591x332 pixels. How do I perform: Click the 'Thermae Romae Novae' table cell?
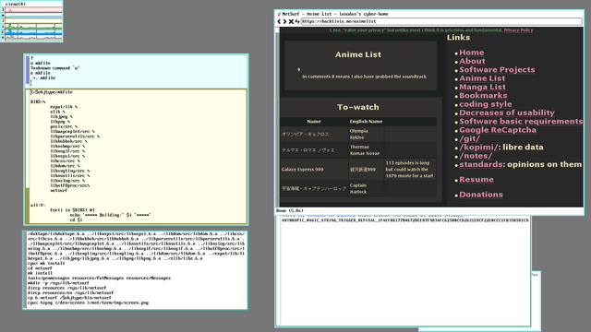366,150
